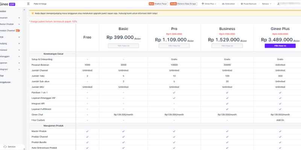The image size is (301, 150).
Task: Click the Ginee ERP logo
Action: 8,4
